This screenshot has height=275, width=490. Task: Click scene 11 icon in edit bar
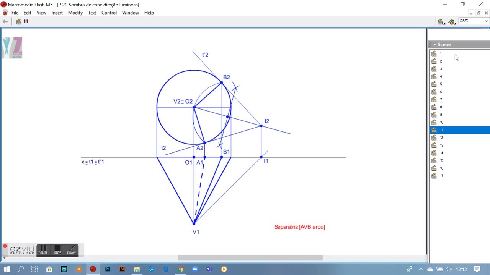pyautogui.click(x=19, y=22)
